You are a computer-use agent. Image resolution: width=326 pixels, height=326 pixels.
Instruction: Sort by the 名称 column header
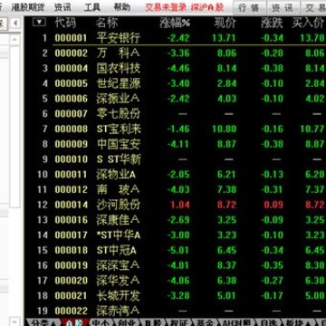107,23
